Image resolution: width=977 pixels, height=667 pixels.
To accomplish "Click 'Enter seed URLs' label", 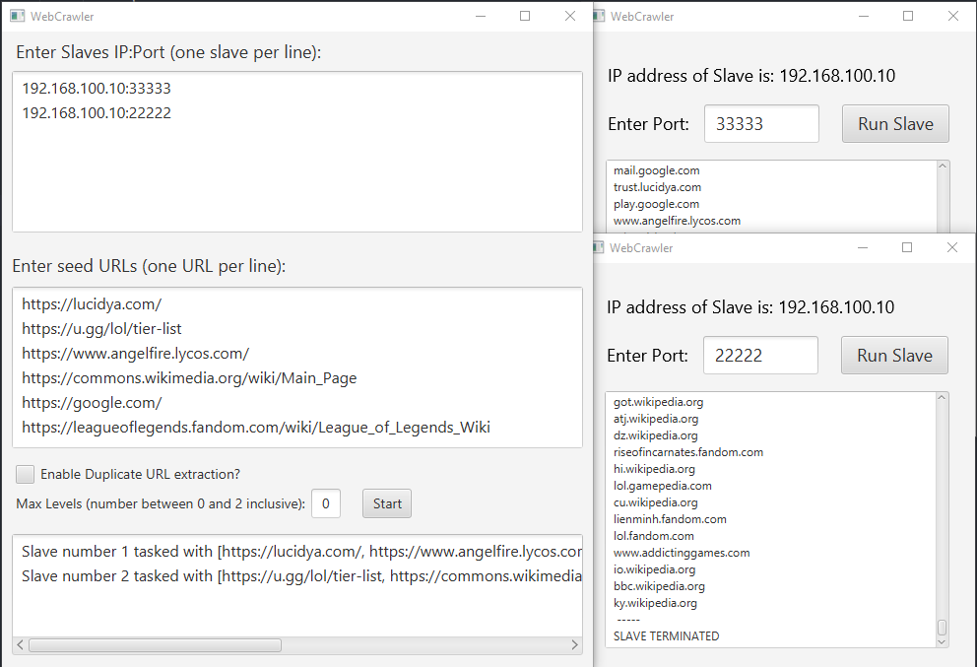I will click(149, 266).
